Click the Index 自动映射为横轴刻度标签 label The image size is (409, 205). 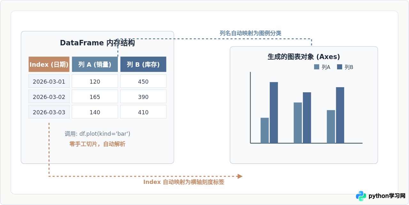tap(184, 182)
